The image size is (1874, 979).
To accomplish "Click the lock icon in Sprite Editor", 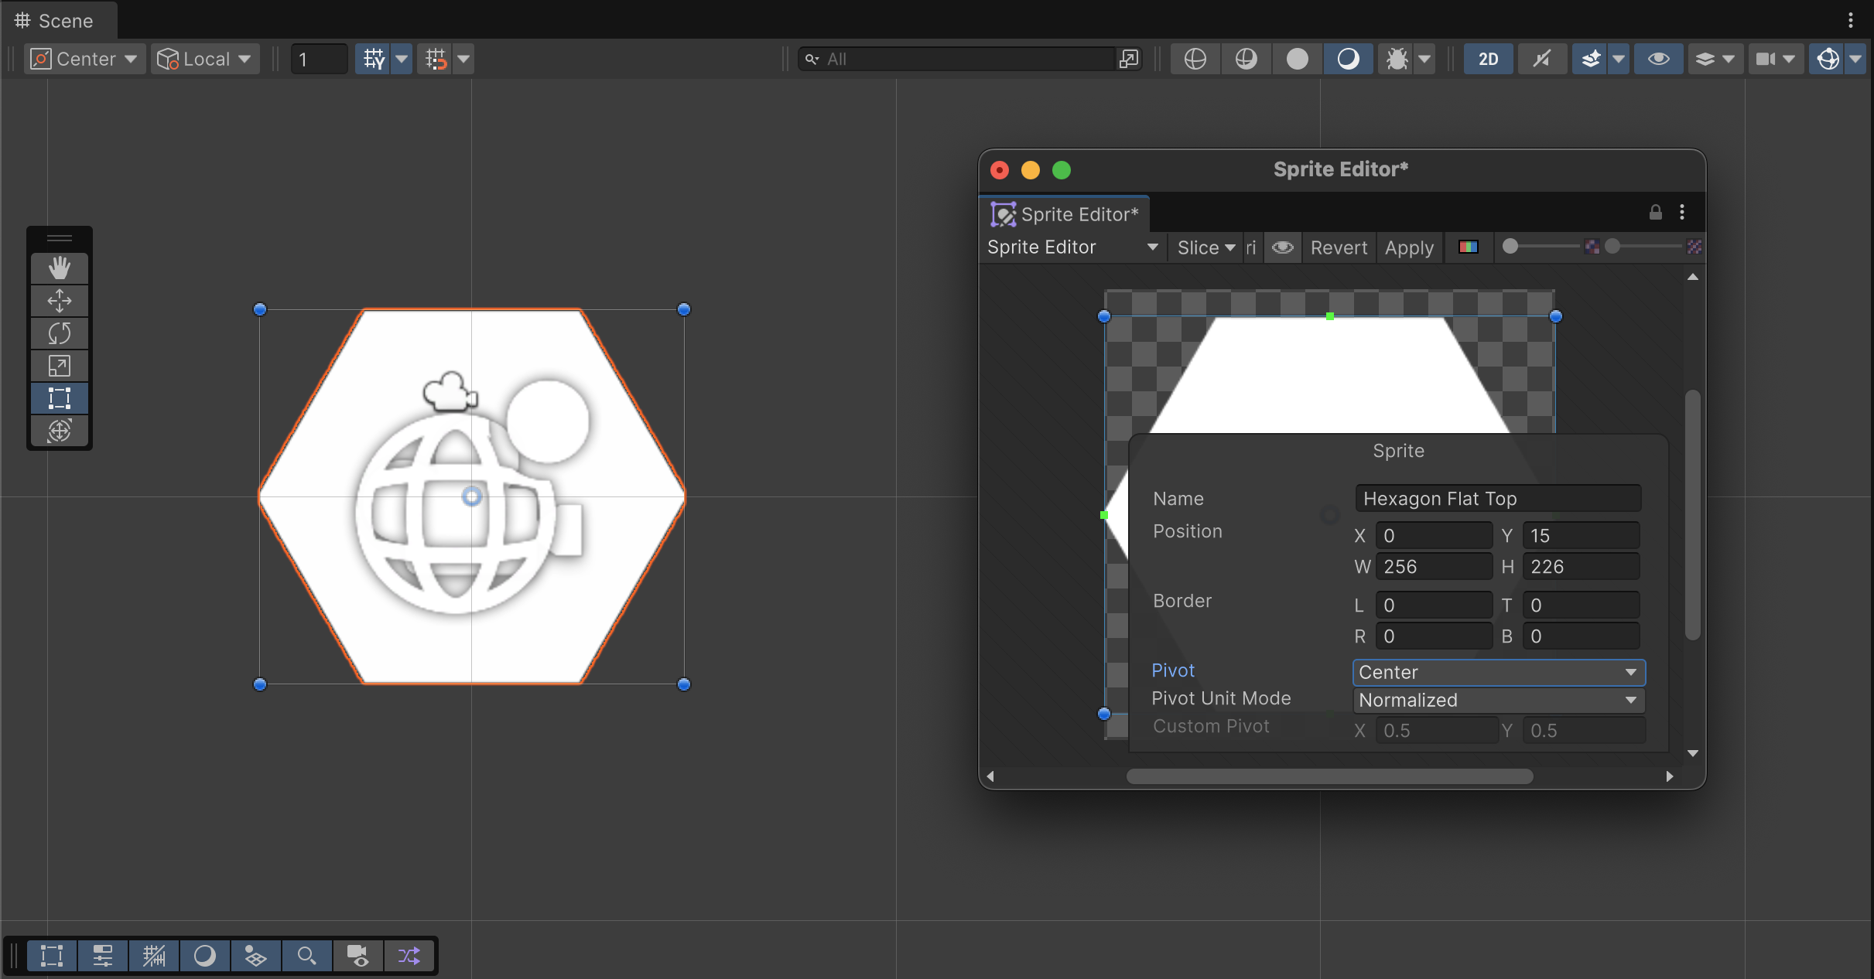I will click(1655, 213).
